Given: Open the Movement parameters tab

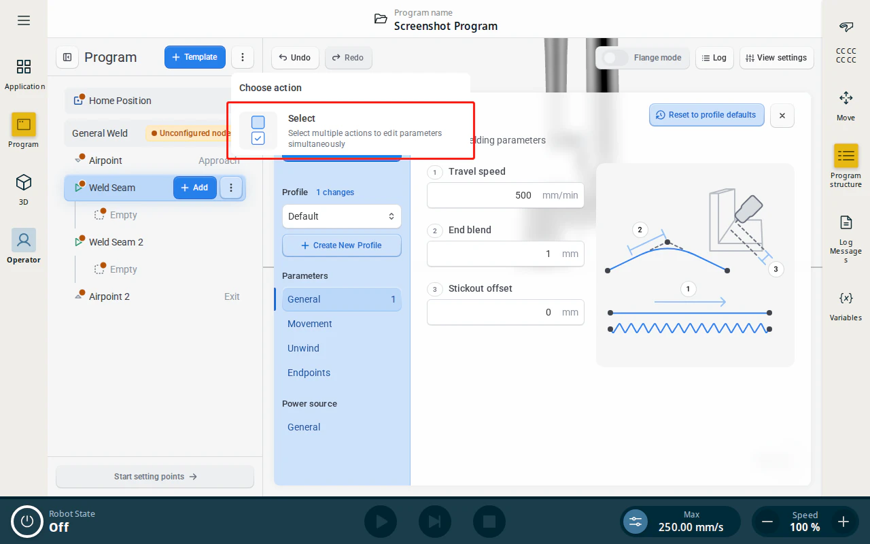Looking at the screenshot, I should point(341,324).
